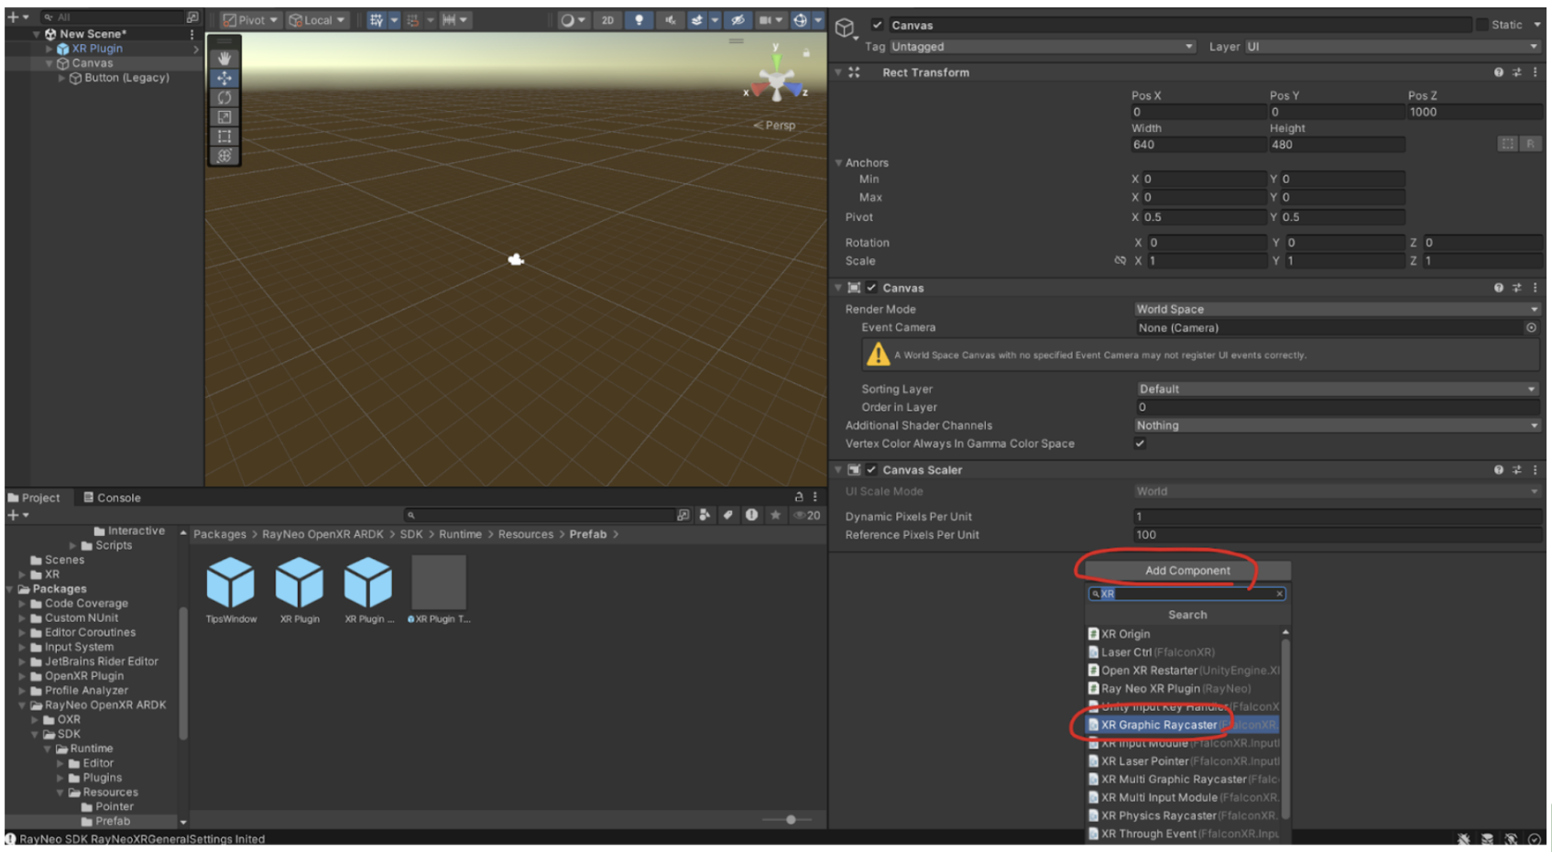Switch to the Console tab

point(112,498)
